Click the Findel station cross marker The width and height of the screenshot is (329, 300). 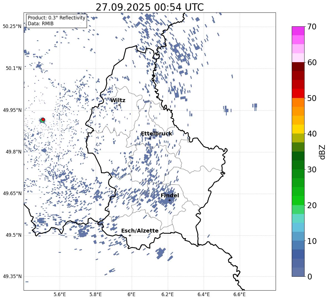click(170, 200)
